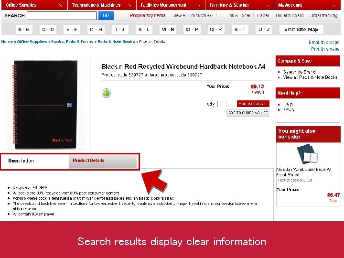Select the M - N index button
This screenshot has width=344, height=258.
(168, 30)
